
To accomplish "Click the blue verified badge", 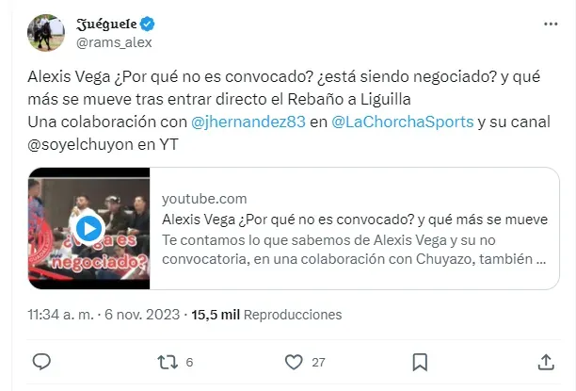I will pyautogui.click(x=148, y=24).
